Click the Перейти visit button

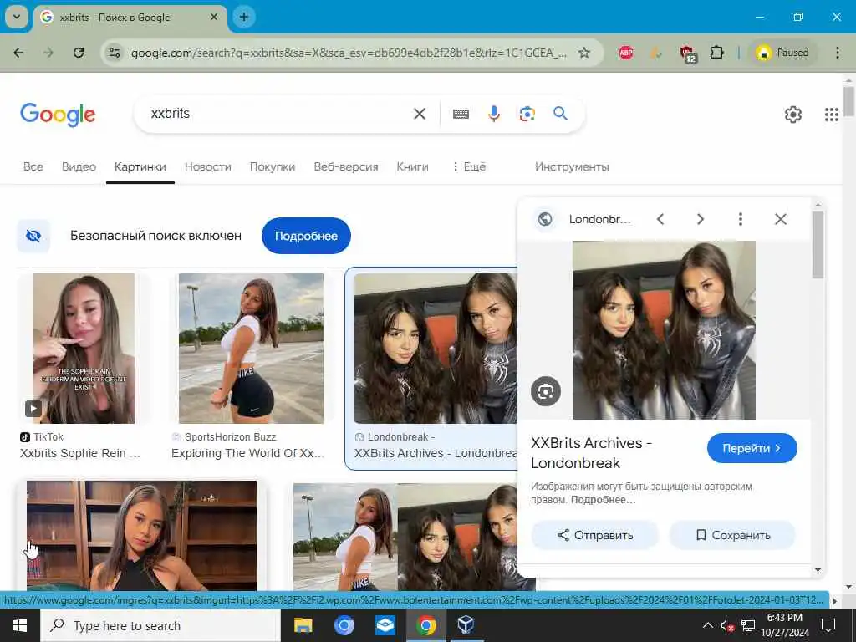(752, 448)
